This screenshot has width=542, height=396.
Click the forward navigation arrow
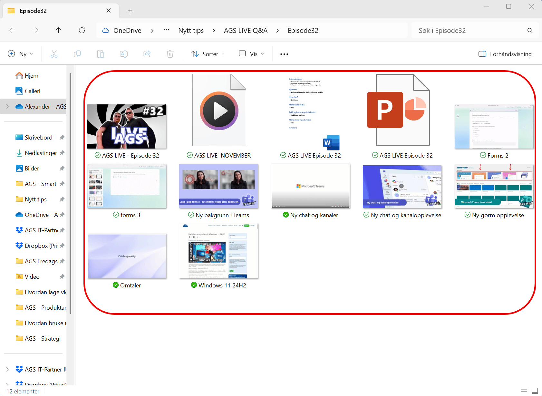tap(35, 30)
